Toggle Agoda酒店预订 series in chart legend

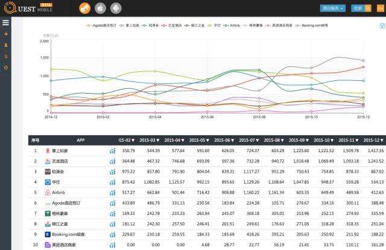point(101,25)
